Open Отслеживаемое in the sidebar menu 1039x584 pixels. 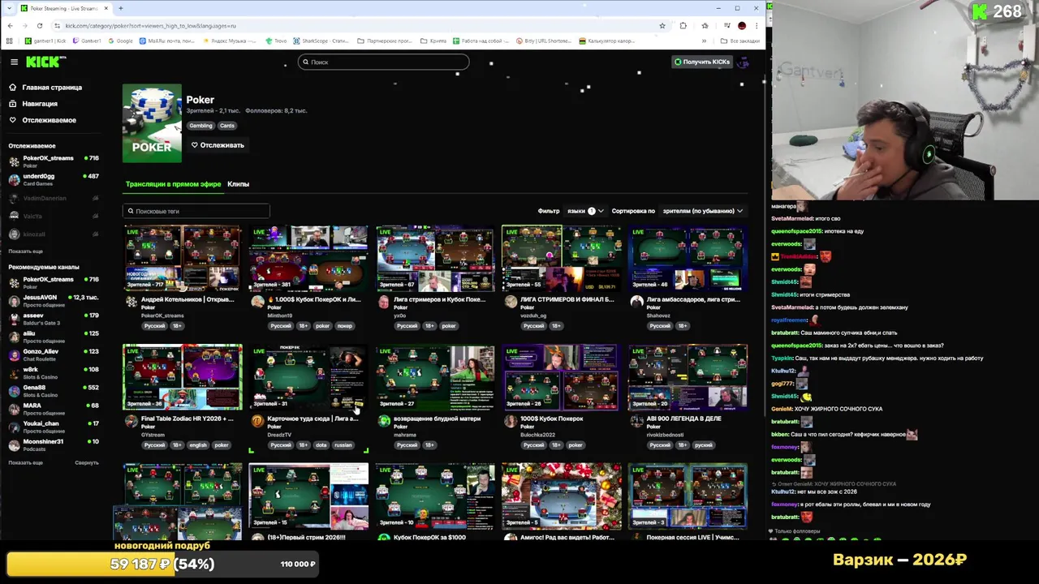point(49,120)
